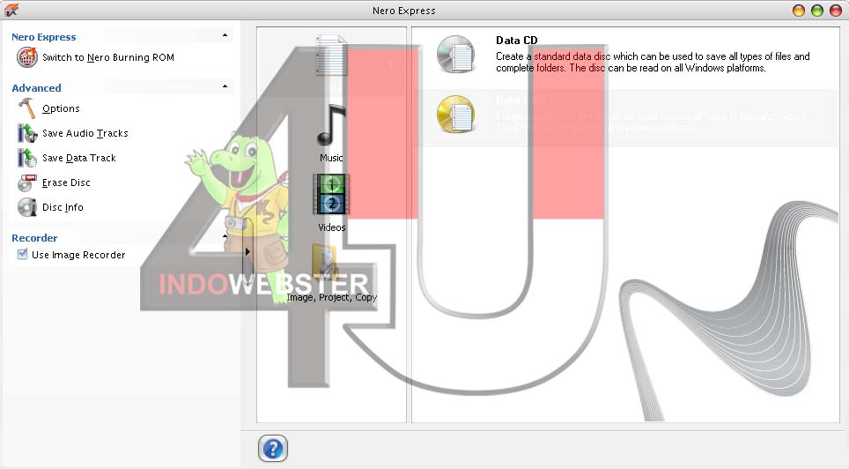Click the Save Data Track link
The width and height of the screenshot is (849, 469).
point(79,158)
